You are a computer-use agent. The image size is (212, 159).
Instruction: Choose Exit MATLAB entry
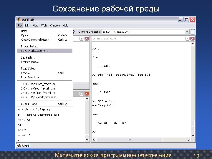point(45,104)
